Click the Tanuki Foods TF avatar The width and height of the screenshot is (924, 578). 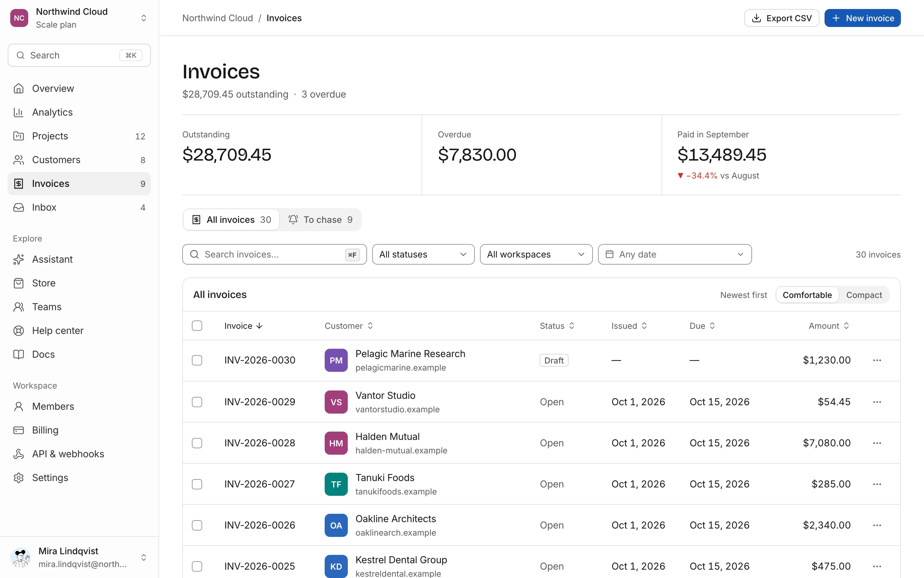(336, 484)
